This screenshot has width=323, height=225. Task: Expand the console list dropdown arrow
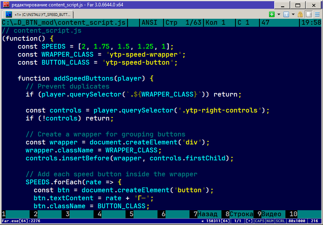[293, 14]
